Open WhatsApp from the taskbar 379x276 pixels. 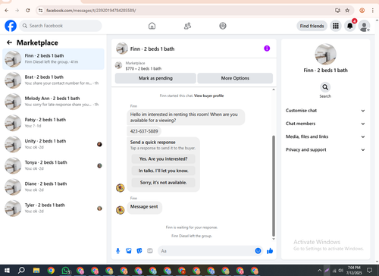coord(66,271)
